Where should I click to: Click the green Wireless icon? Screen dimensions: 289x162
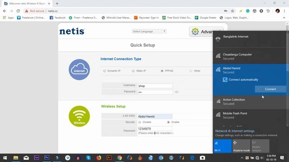pyautogui.click(x=79, y=116)
